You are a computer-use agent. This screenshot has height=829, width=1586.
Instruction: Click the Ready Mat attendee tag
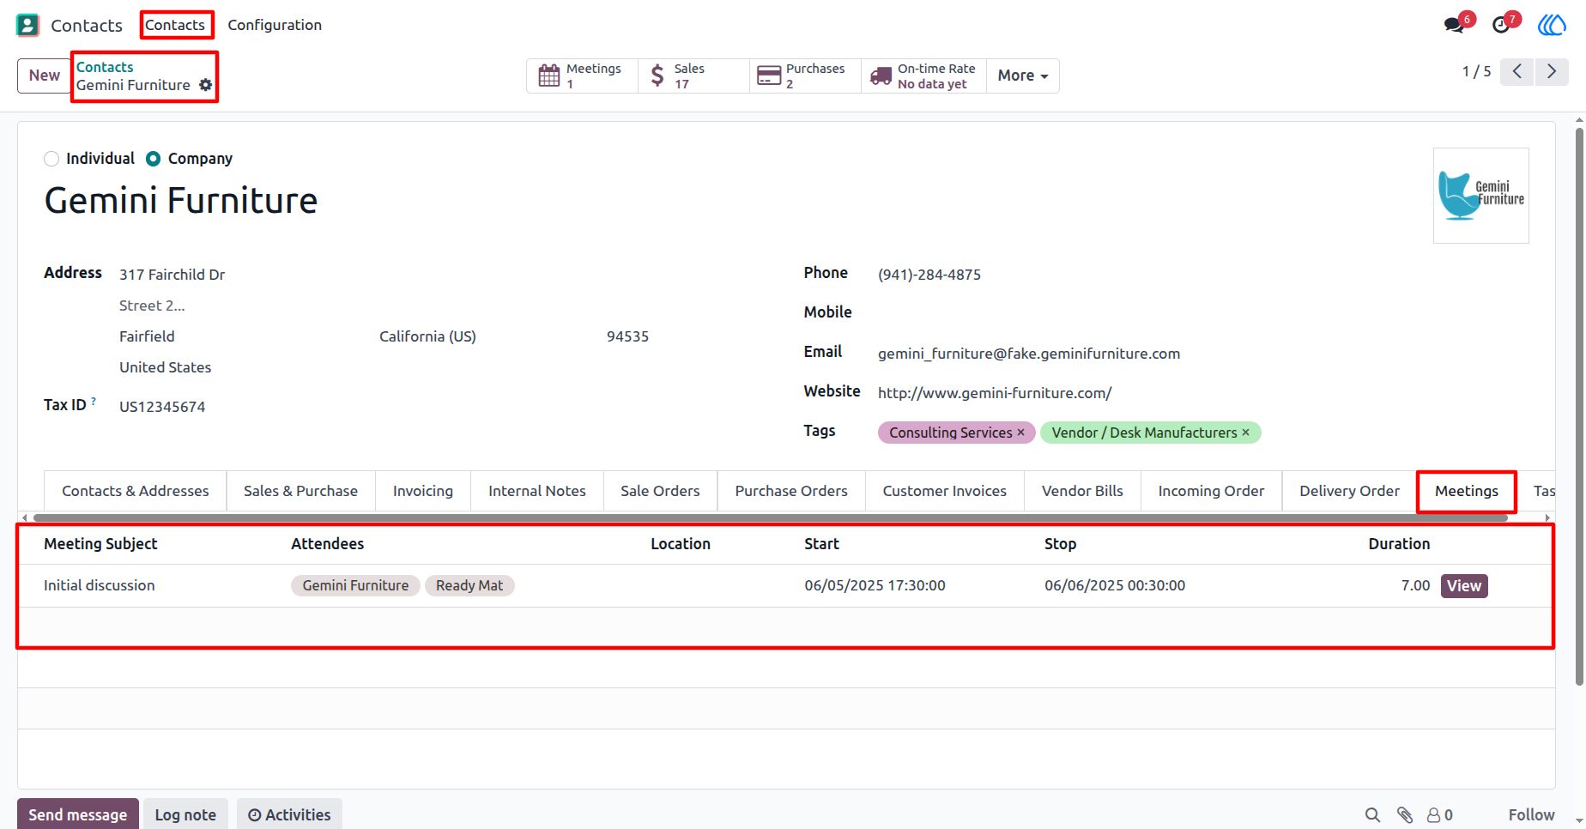click(x=469, y=585)
